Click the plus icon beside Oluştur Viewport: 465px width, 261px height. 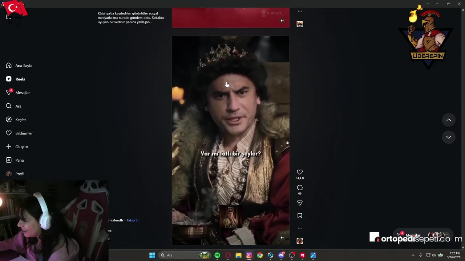(9, 147)
